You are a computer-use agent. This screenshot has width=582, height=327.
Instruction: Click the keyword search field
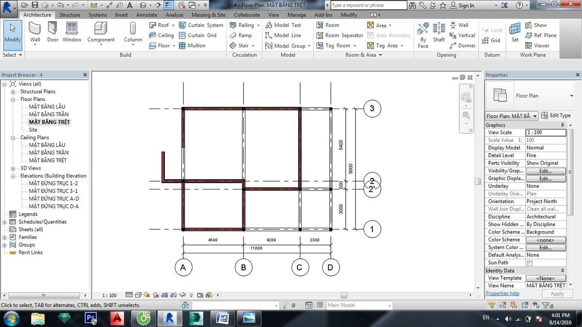point(369,5)
